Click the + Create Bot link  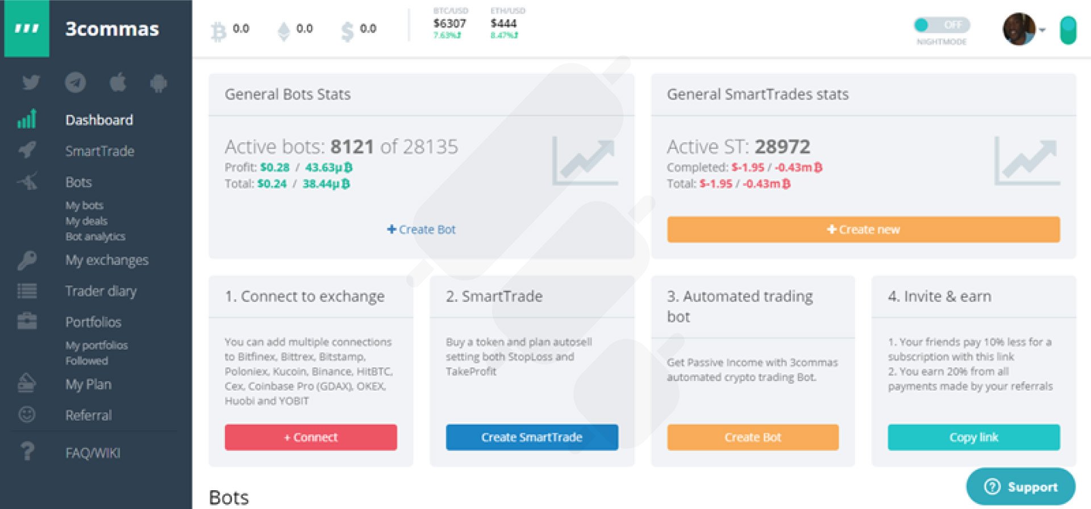421,229
